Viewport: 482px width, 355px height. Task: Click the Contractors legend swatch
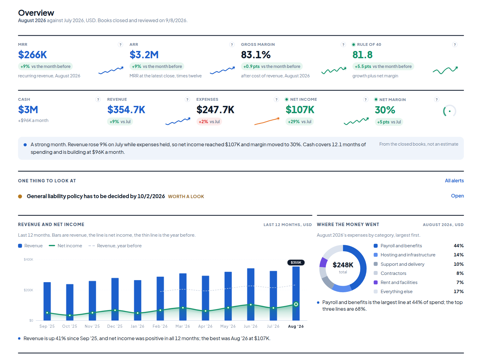pyautogui.click(x=376, y=273)
